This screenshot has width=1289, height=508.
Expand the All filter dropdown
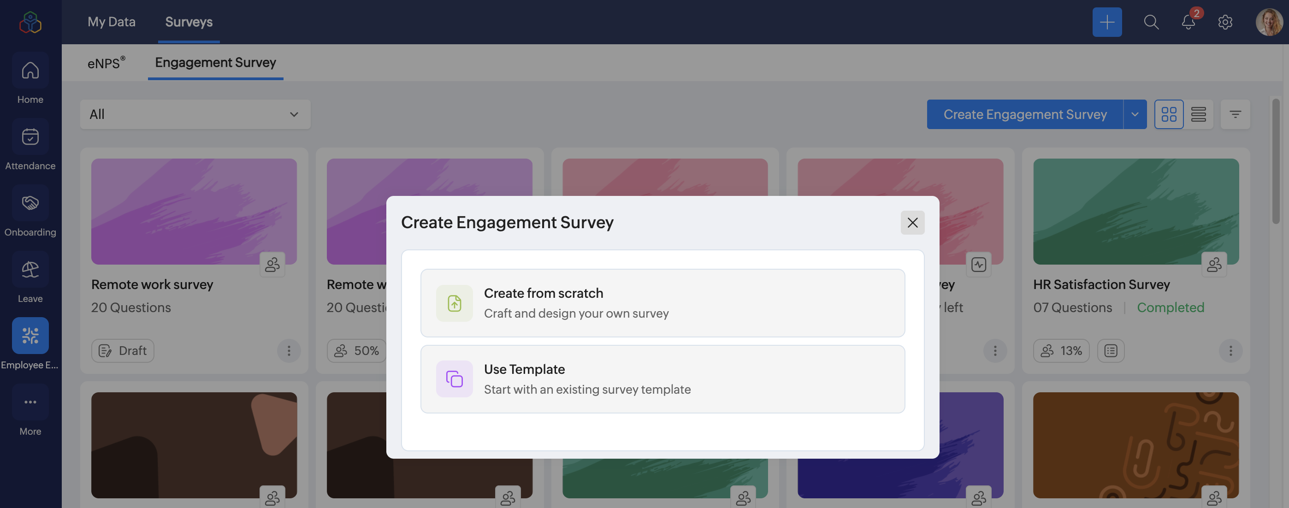pyautogui.click(x=195, y=114)
